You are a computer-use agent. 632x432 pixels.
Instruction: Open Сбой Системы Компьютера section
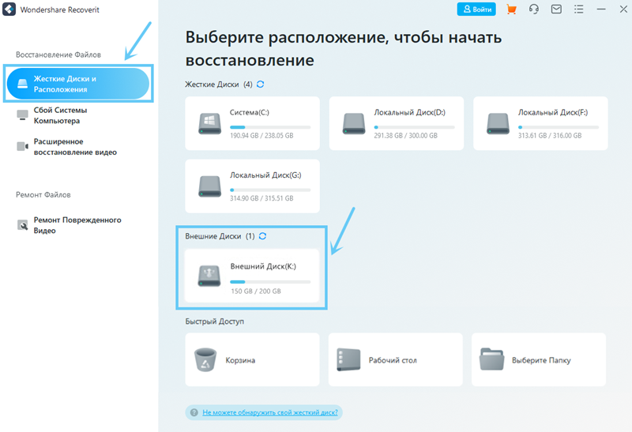click(x=60, y=116)
